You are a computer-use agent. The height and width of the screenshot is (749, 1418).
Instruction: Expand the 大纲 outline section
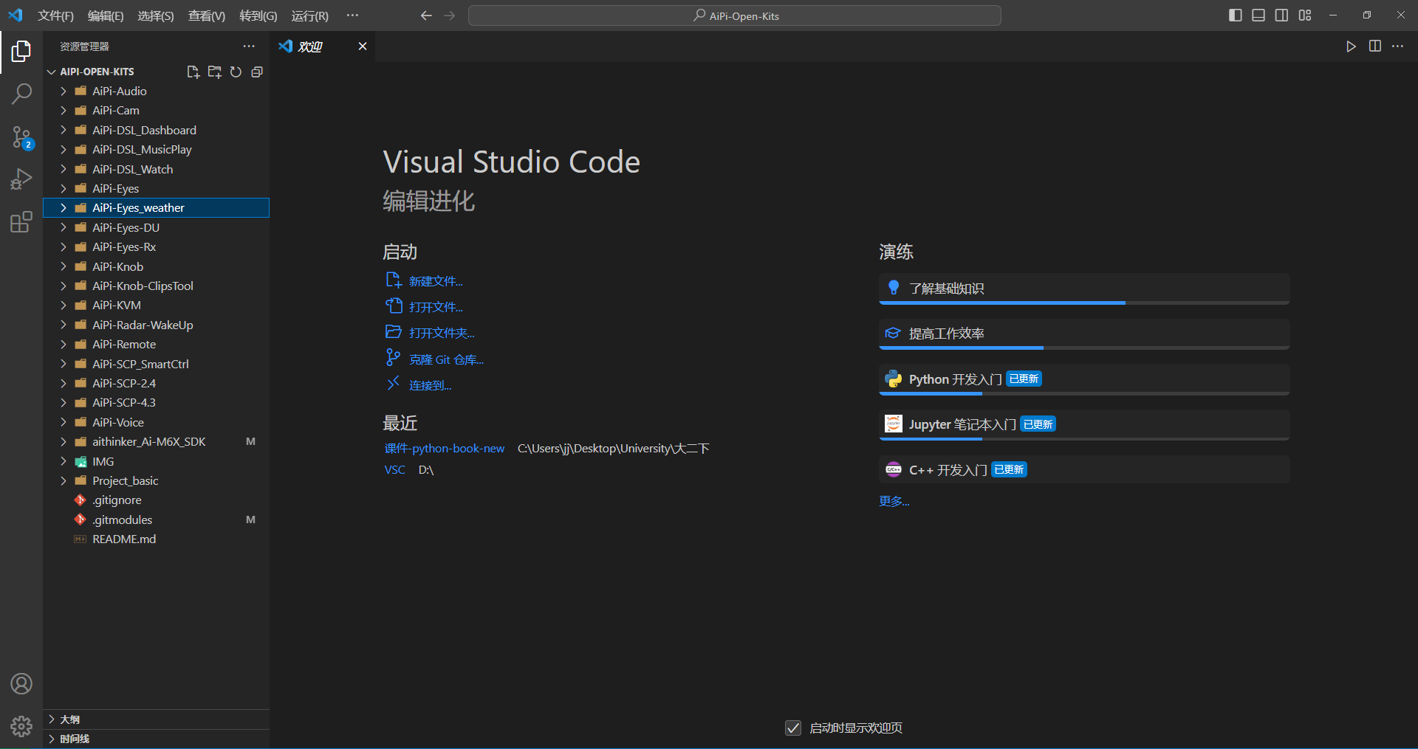pos(157,719)
